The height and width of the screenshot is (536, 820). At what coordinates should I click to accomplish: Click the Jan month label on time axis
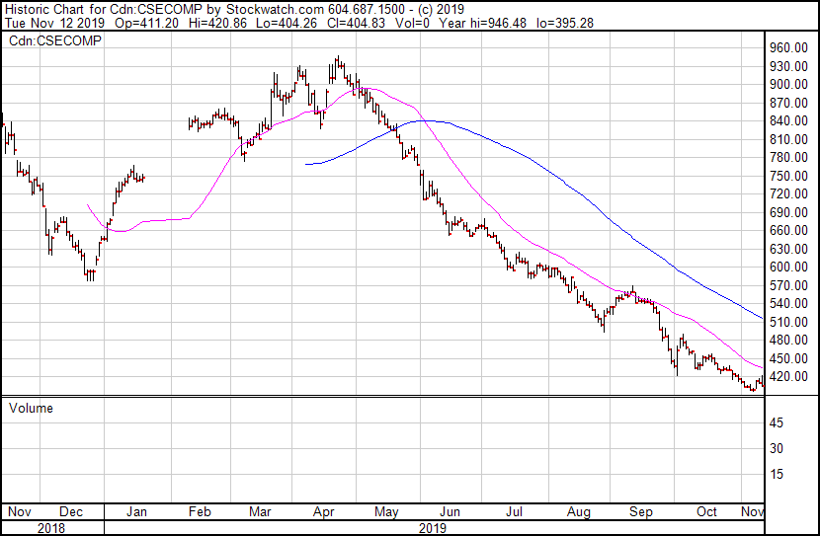136,511
